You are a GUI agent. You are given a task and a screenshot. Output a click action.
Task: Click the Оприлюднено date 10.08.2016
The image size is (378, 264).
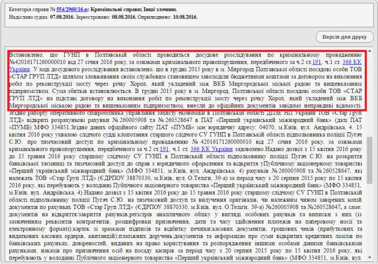pyautogui.click(x=184, y=16)
